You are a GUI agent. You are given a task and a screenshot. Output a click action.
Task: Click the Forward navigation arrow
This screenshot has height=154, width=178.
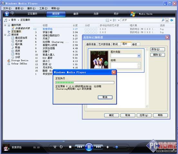click(x=12, y=14)
